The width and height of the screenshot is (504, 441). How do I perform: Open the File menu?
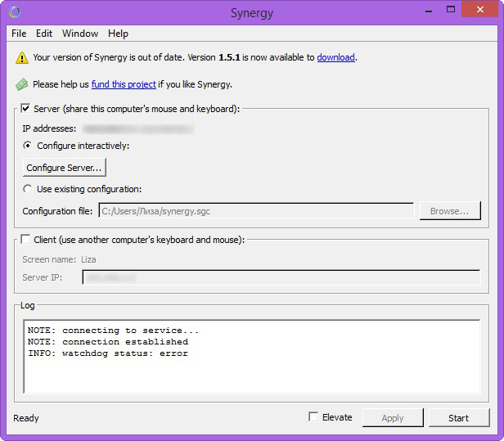tap(19, 34)
